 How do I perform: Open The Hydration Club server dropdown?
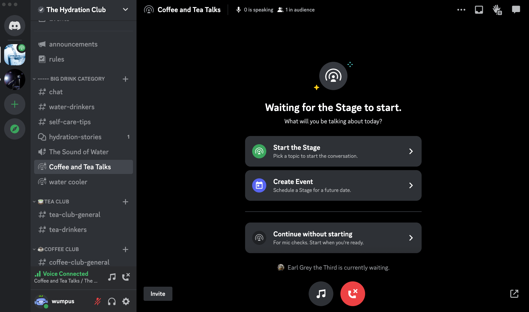(125, 9)
